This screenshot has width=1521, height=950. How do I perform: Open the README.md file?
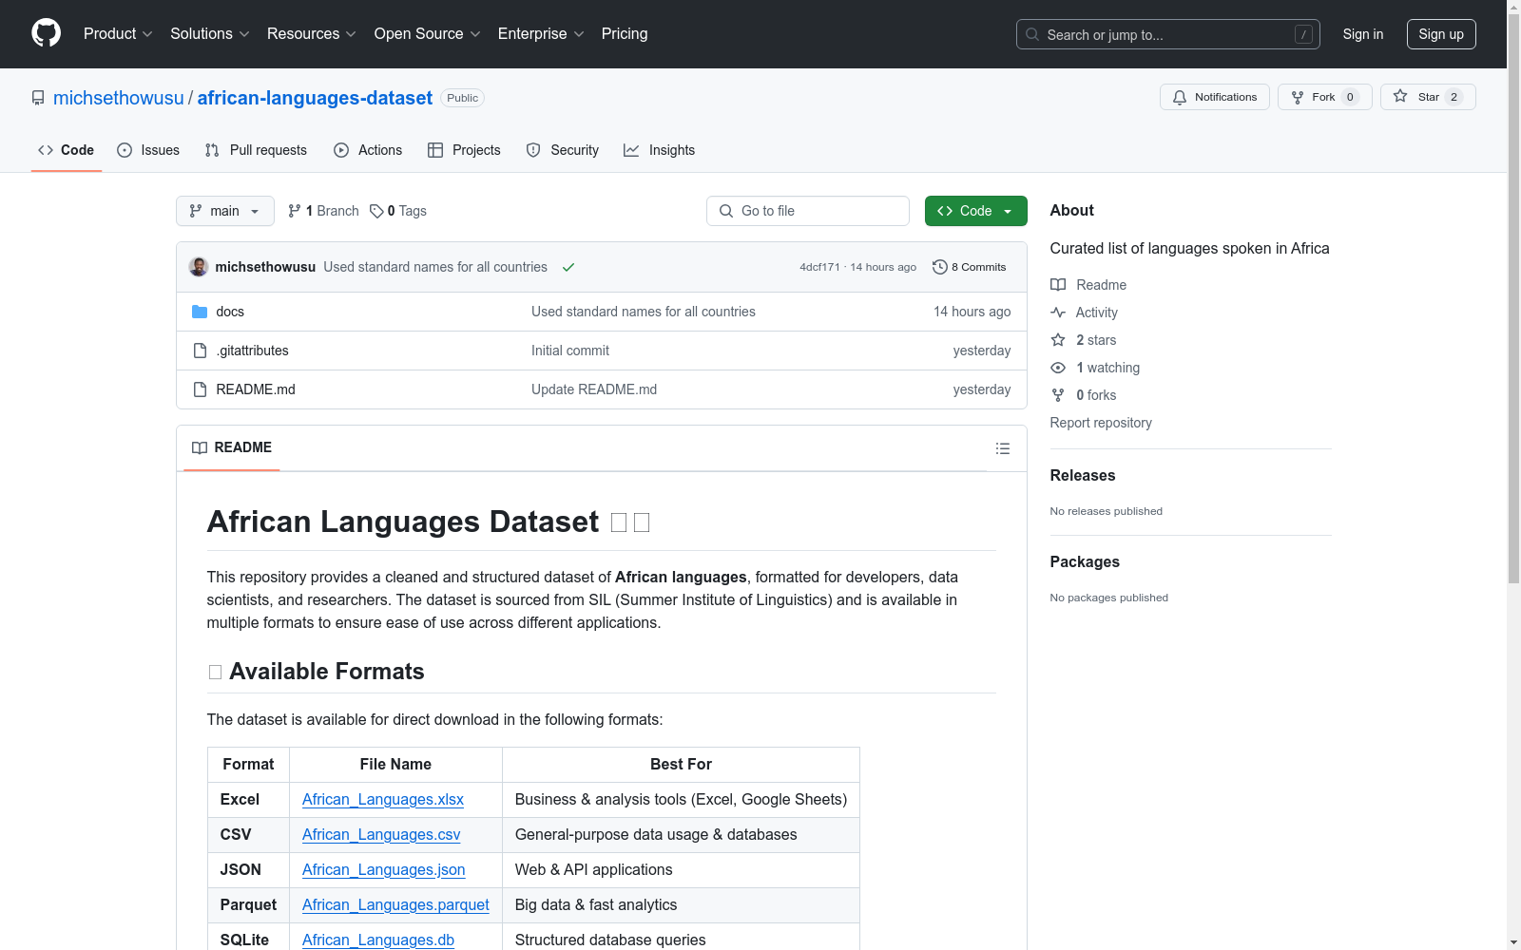[256, 389]
